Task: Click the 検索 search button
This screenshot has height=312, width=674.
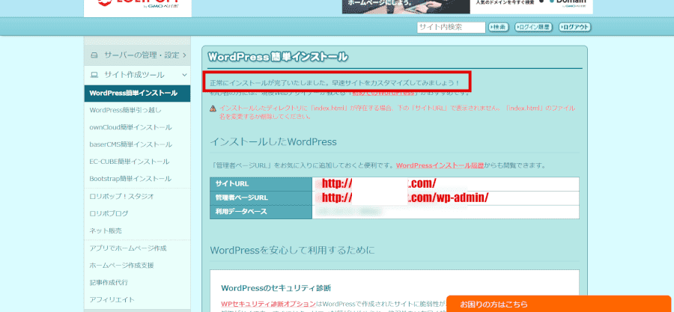Action: click(499, 27)
